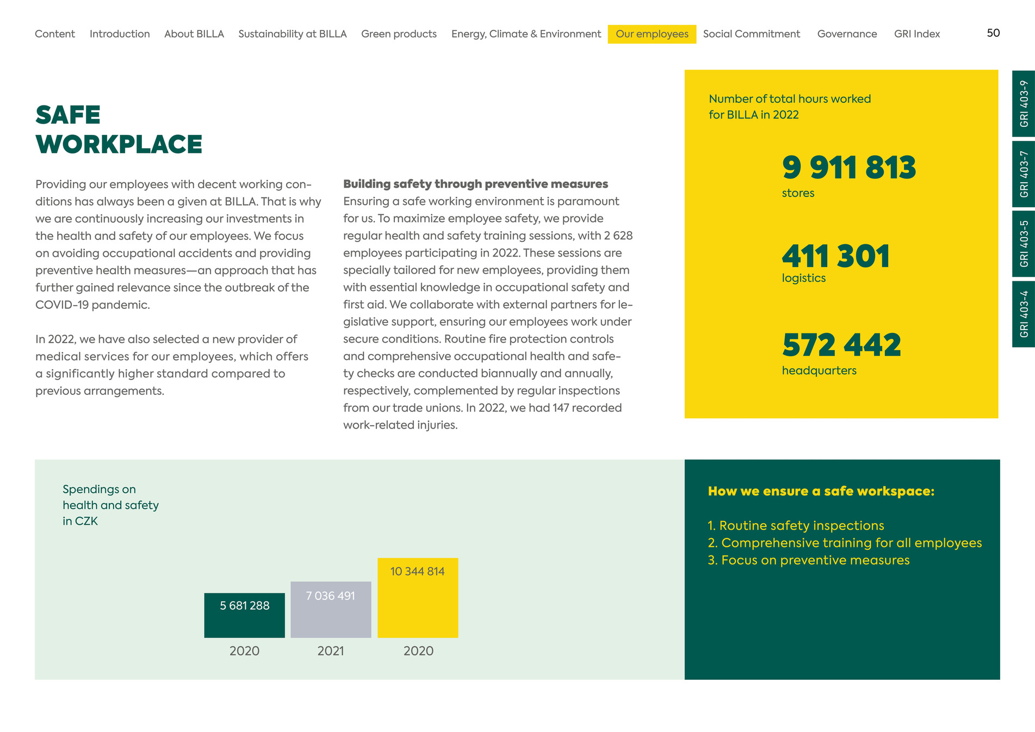This screenshot has height=732, width=1035.
Task: Open the GRI 403-7 side tab
Action: [x=1024, y=174]
